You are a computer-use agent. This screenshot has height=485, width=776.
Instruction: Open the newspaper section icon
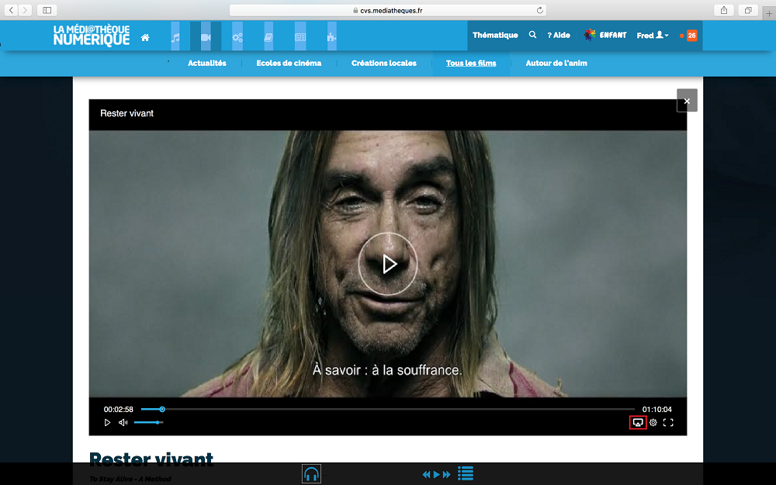click(x=300, y=36)
